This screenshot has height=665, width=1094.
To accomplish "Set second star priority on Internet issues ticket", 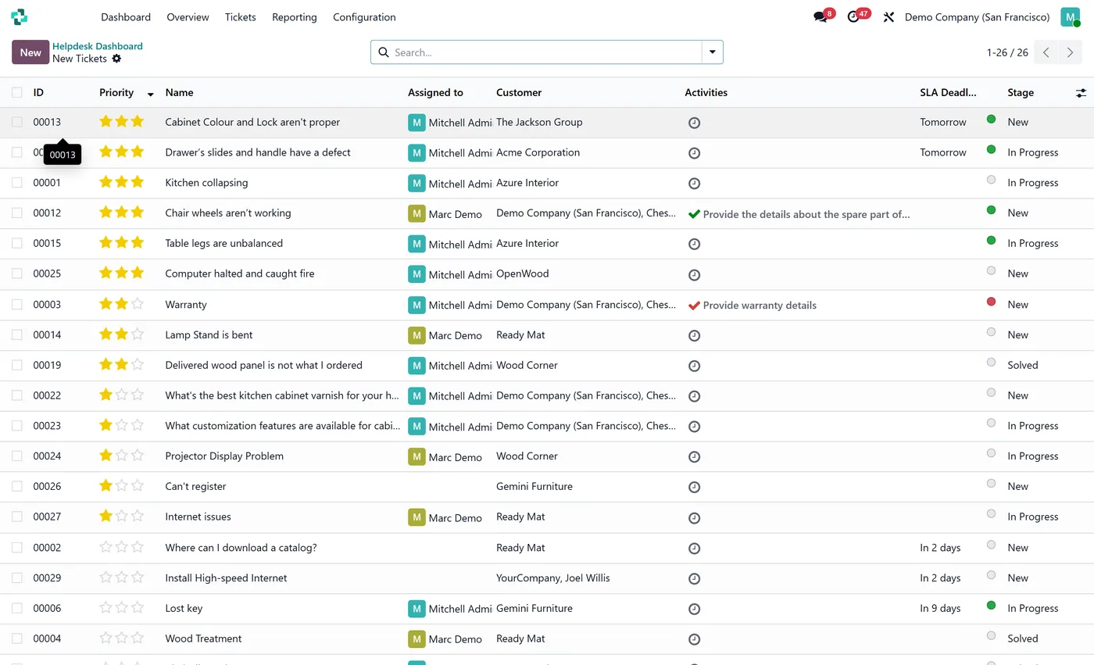I will (122, 516).
